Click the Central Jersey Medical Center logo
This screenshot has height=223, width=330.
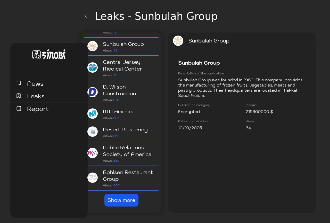(93, 67)
